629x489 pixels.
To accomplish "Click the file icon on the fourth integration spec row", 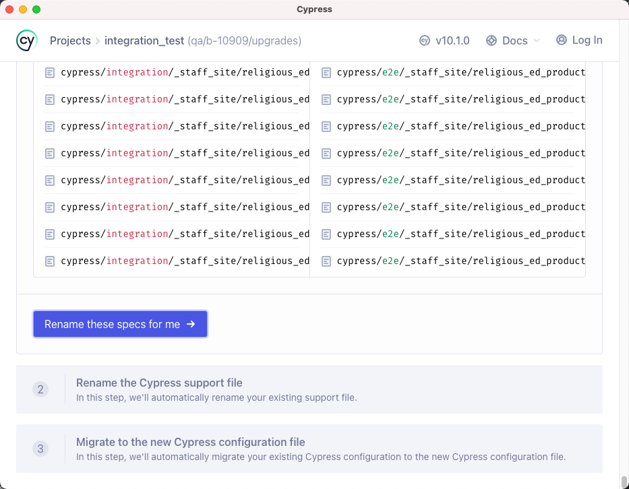I will pos(49,153).
